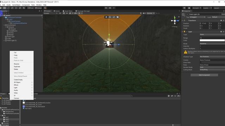Open the light Type dropdown
The width and height of the screenshot is (225, 126).
tap(212, 35)
